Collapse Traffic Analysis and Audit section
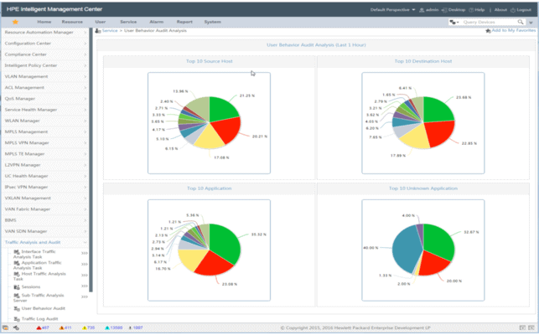This screenshot has height=335, width=539. tap(85, 242)
